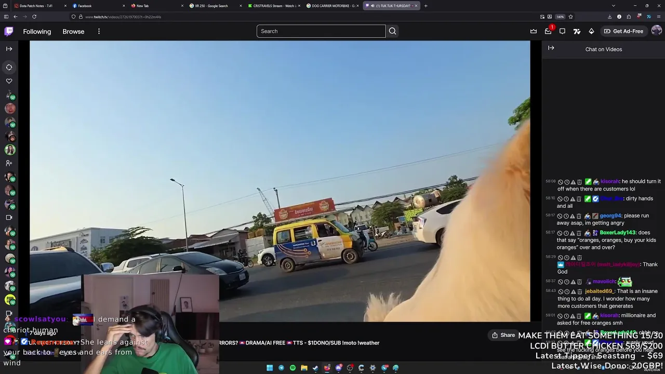Close the TUK TUK THURSDAY tab

pos(416,6)
